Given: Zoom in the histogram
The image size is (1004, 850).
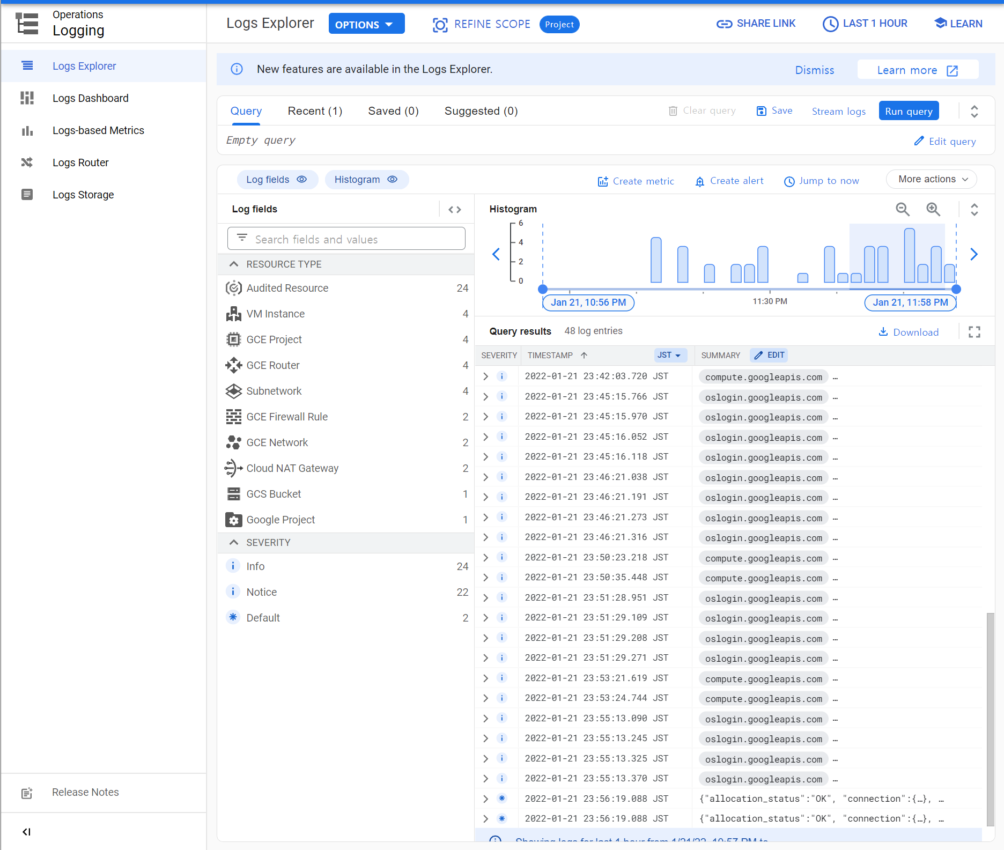Looking at the screenshot, I should point(933,209).
